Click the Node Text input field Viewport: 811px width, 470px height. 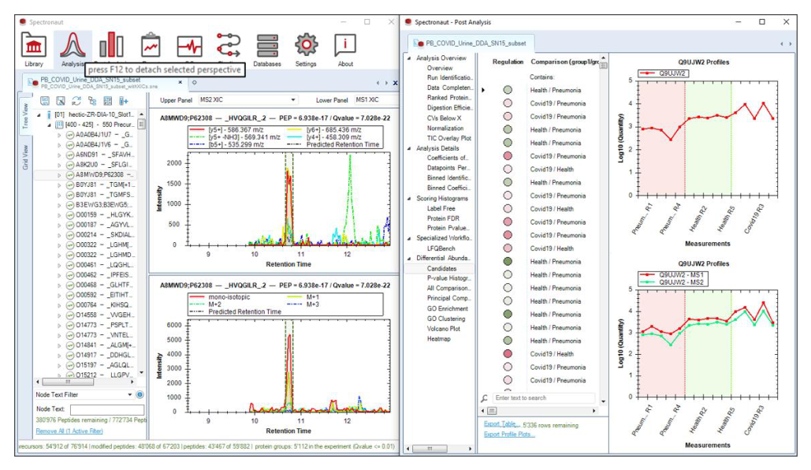[x=106, y=409]
